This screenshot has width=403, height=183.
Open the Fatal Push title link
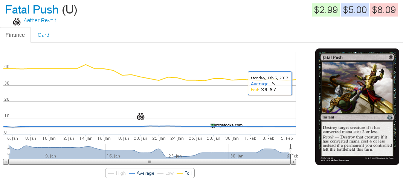[x=32, y=10]
